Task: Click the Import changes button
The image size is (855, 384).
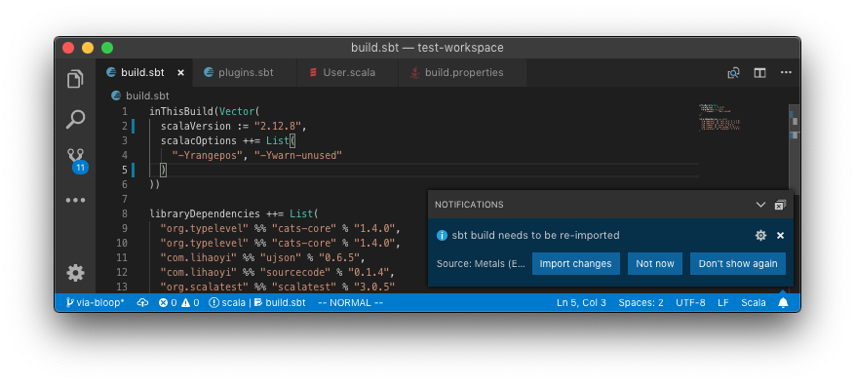Action: pyautogui.click(x=576, y=263)
